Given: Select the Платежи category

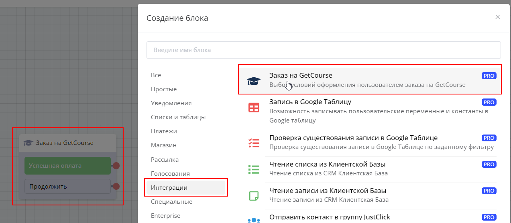Looking at the screenshot, I should [x=164, y=131].
